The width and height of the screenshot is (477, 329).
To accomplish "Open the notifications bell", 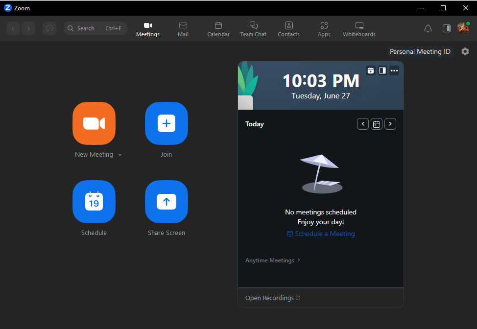I will [428, 28].
